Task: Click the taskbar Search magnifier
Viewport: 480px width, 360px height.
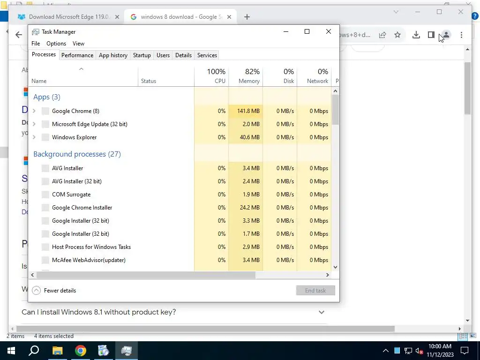Action: (x=34, y=351)
